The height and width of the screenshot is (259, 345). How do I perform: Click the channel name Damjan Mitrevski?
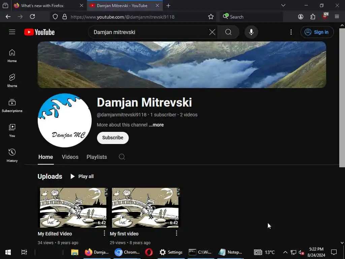(x=144, y=103)
